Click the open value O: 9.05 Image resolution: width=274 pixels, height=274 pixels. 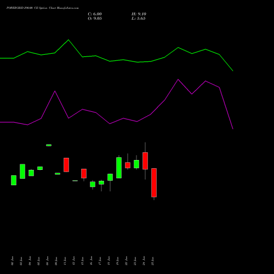tap(95, 19)
